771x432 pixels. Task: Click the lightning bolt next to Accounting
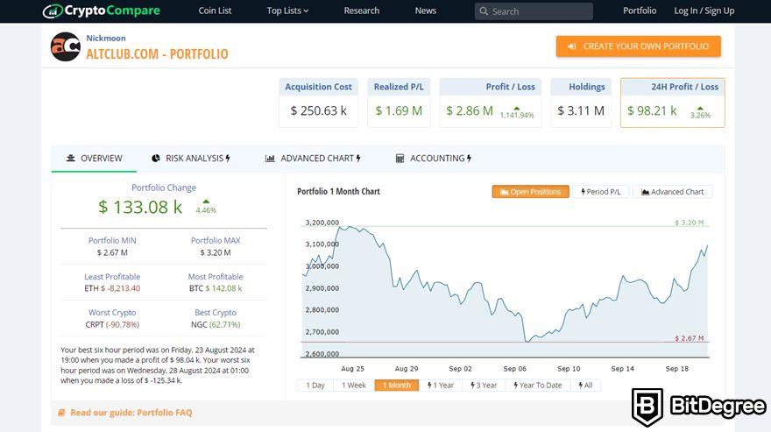point(469,158)
